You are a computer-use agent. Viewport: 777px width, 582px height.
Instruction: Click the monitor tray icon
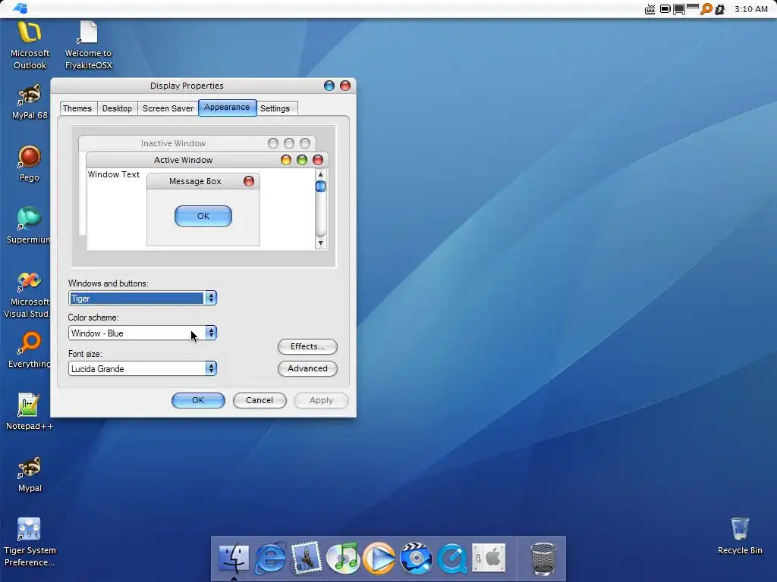click(679, 9)
